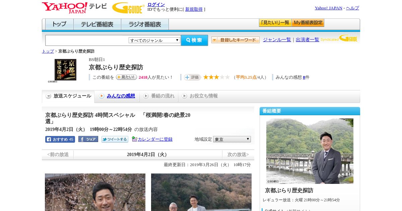
Task: Click the 評価 rating plus button
Action: tap(192, 77)
